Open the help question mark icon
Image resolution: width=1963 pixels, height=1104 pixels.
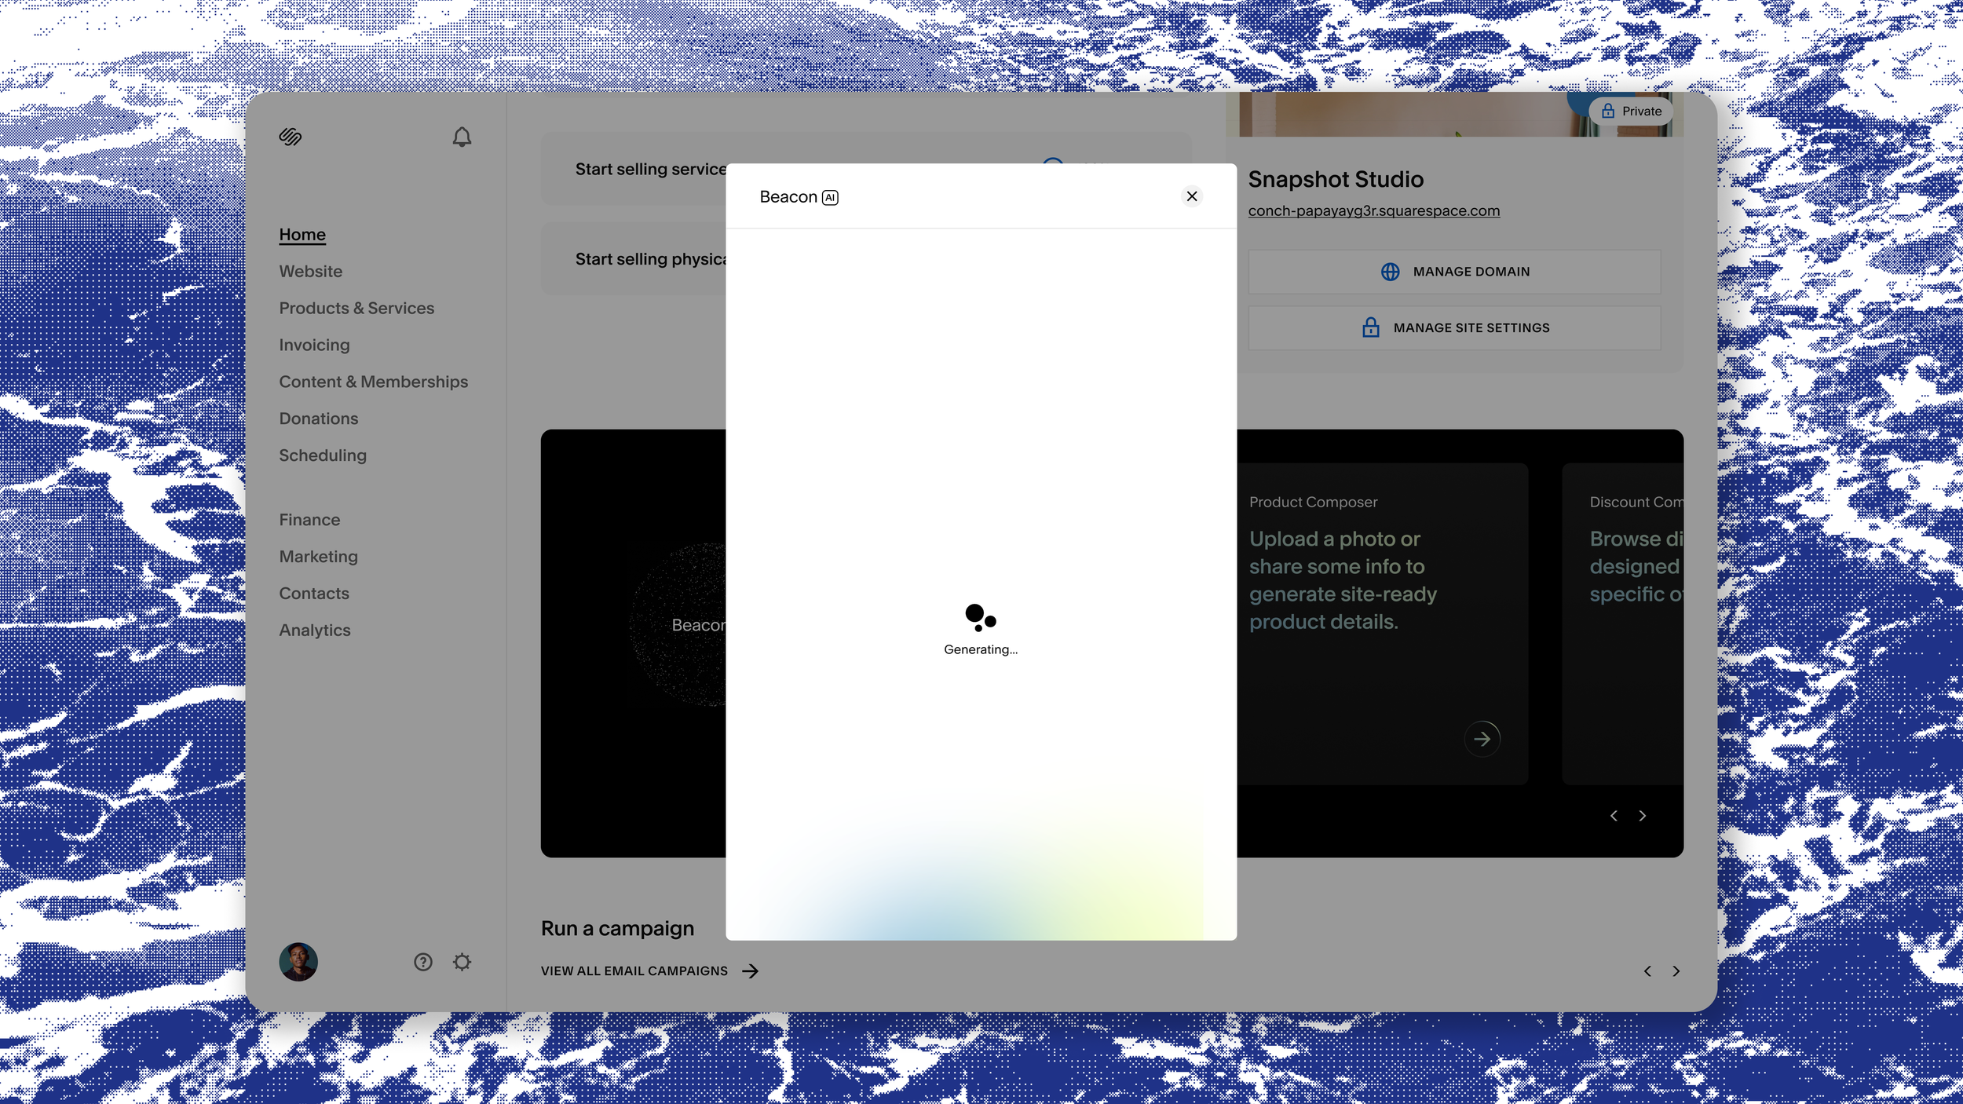click(423, 962)
